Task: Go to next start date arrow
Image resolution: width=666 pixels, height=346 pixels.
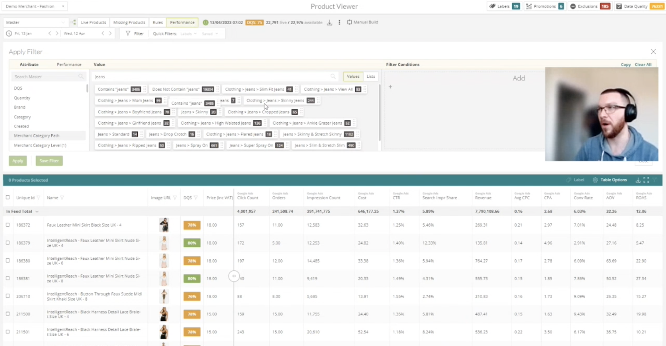Action: coord(57,33)
